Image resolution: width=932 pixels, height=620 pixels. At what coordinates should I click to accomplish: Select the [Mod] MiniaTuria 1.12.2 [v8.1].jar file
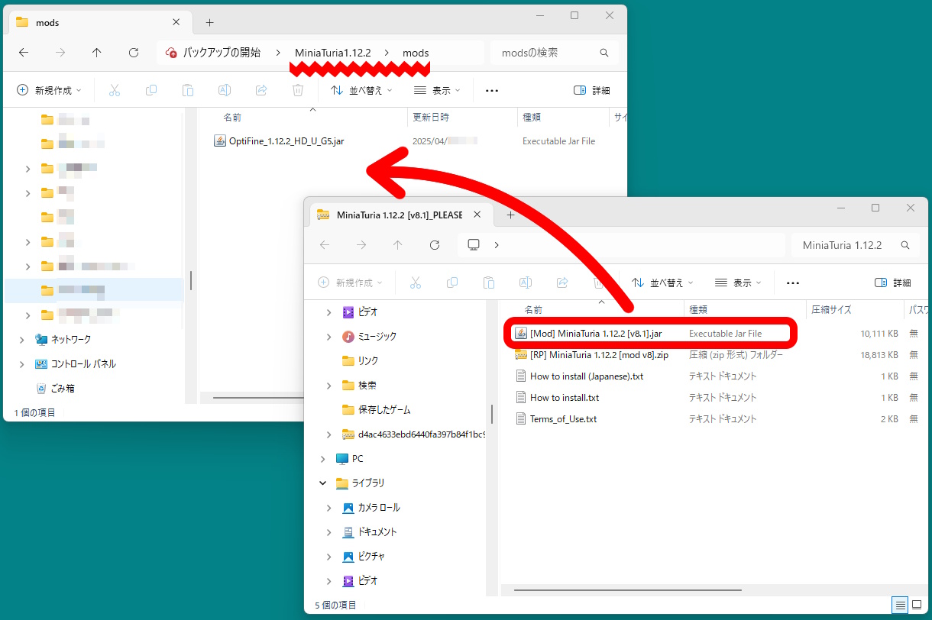(589, 333)
